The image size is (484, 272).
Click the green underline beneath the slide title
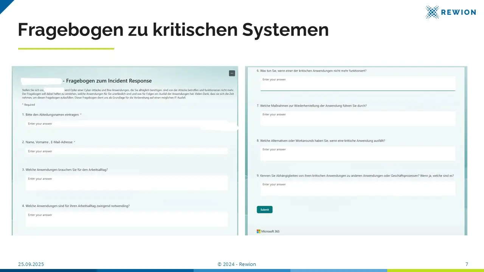pyautogui.click(x=66, y=49)
